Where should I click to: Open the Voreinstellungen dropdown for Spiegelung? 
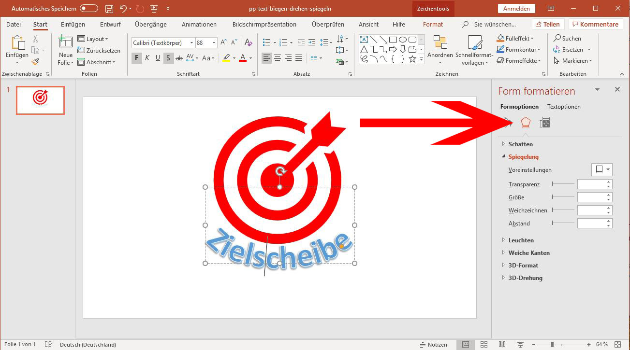point(601,169)
